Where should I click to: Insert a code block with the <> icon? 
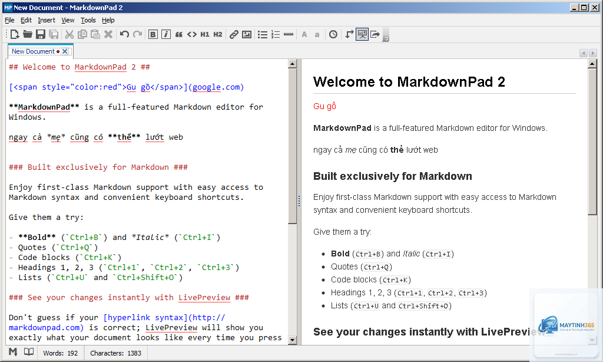click(192, 34)
